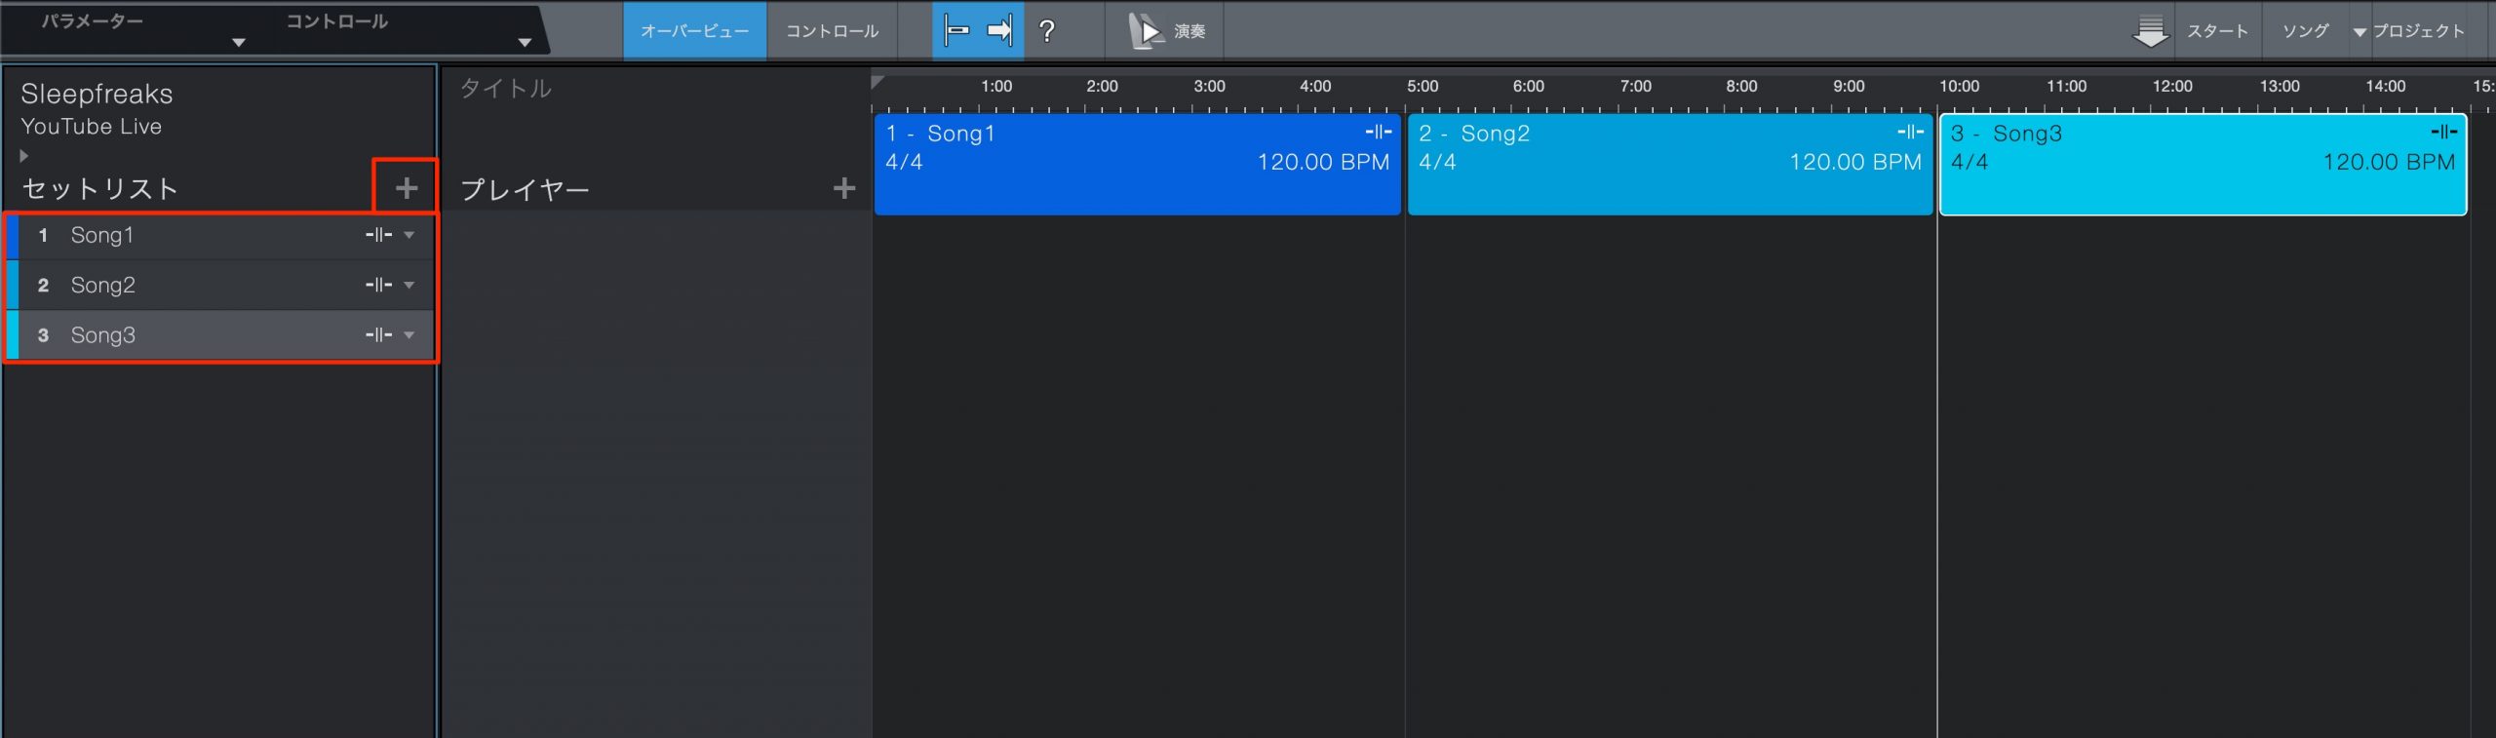Click the transition icon on Song2 row
Image resolution: width=2496 pixels, height=738 pixels.
[x=378, y=285]
